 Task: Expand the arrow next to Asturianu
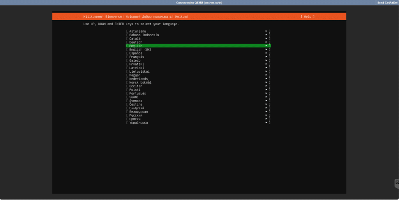(267, 31)
